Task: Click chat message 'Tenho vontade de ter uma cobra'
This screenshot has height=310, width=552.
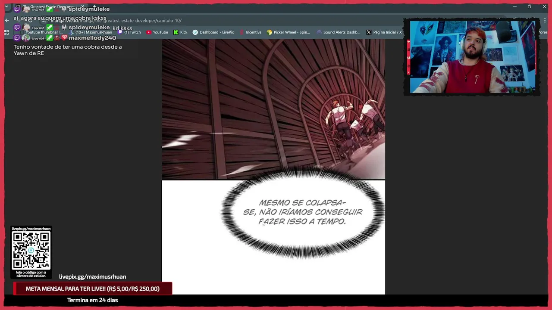Action: click(x=68, y=50)
